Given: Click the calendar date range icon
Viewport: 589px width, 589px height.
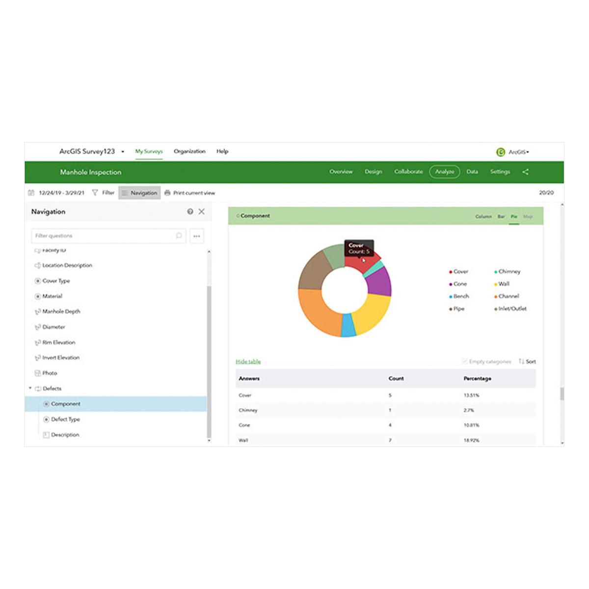Looking at the screenshot, I should pyautogui.click(x=31, y=193).
